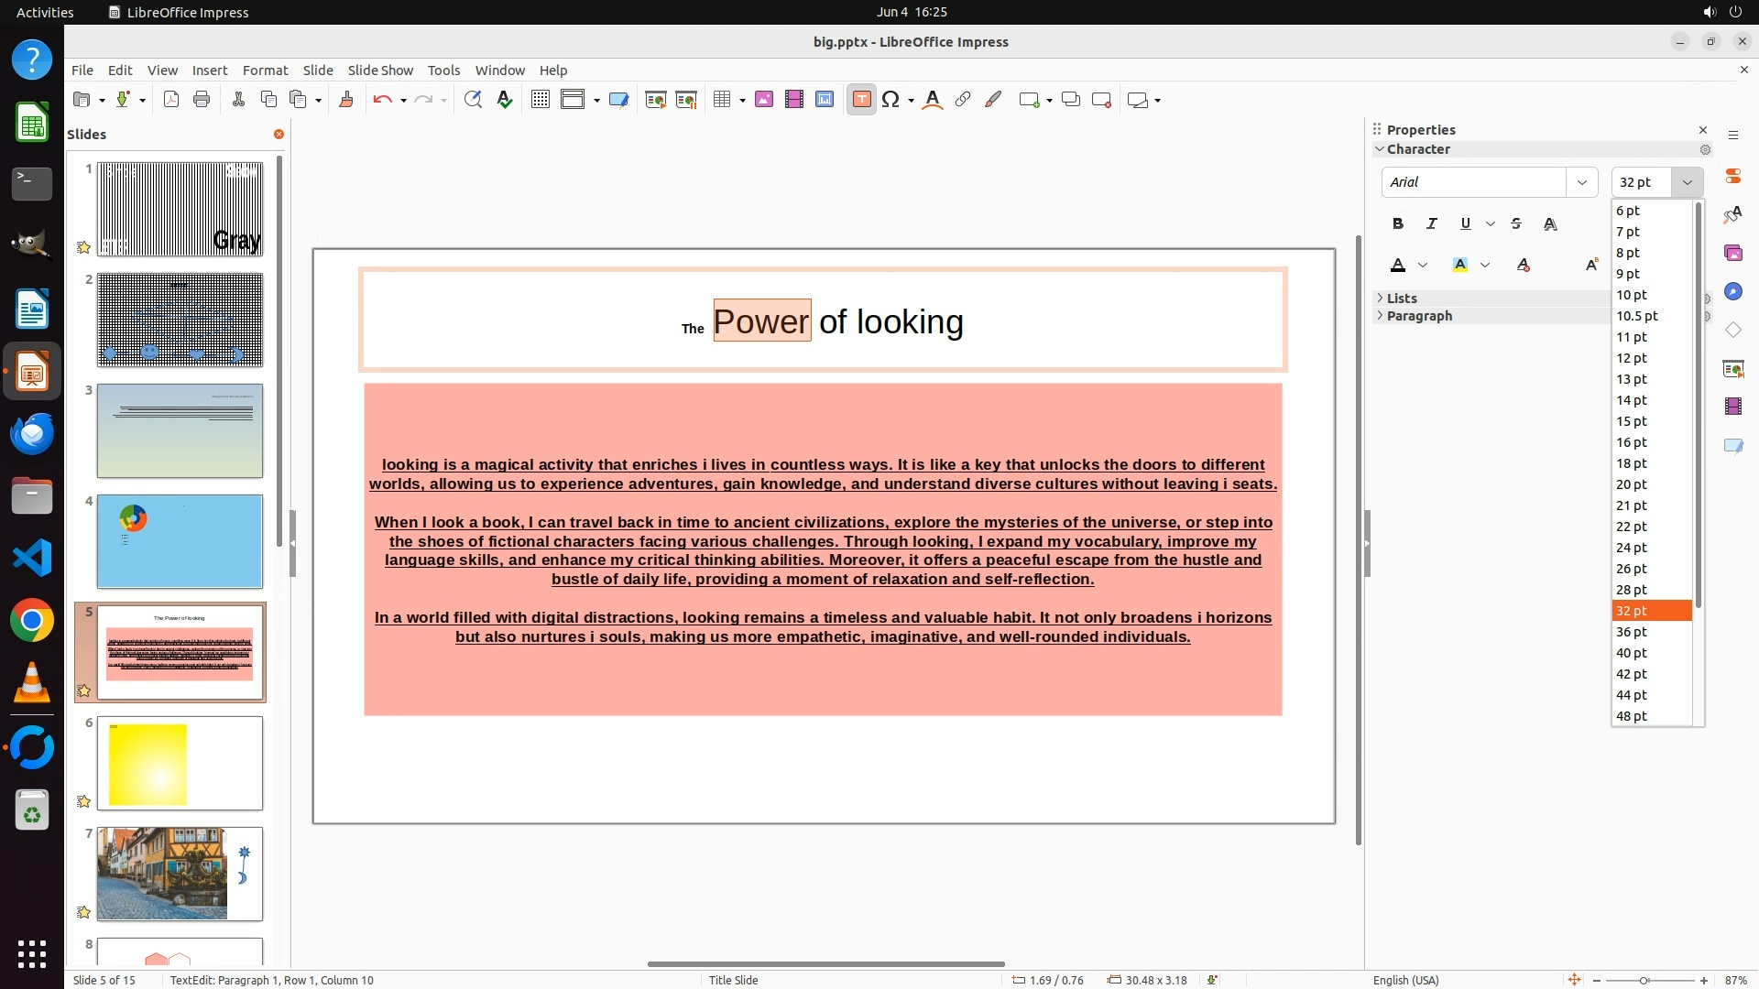
Task: Click the Insert Table icon
Action: [722, 100]
